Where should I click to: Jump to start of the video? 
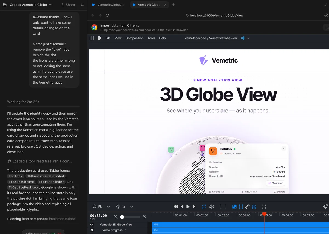pyautogui.click(x=176, y=207)
